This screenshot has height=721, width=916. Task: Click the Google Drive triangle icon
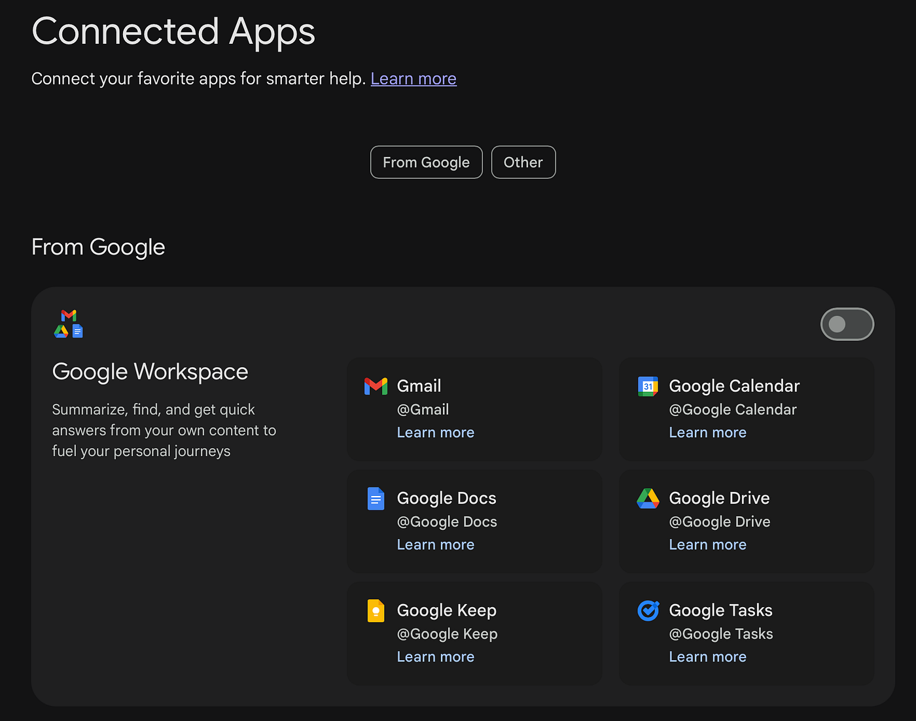(x=648, y=499)
